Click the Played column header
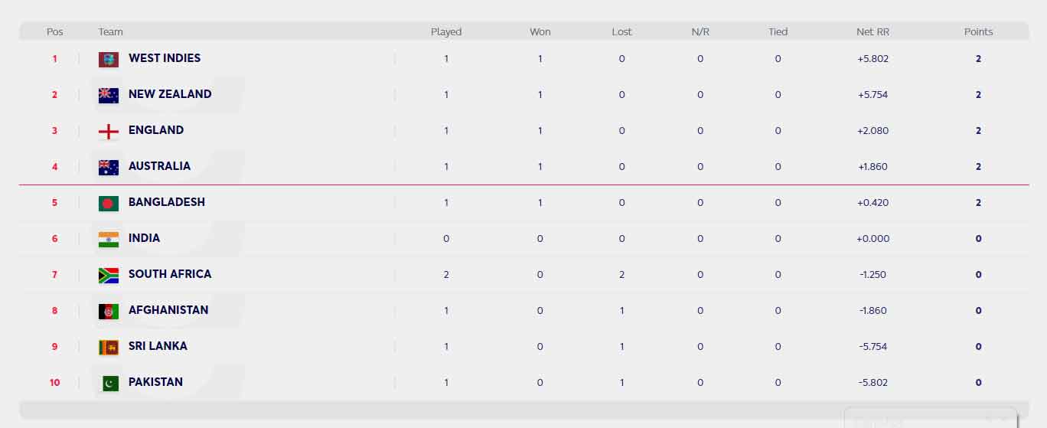The width and height of the screenshot is (1047, 428). point(446,32)
